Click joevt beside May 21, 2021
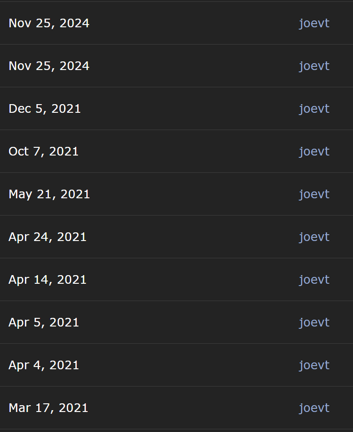This screenshot has width=353, height=432. (x=314, y=194)
